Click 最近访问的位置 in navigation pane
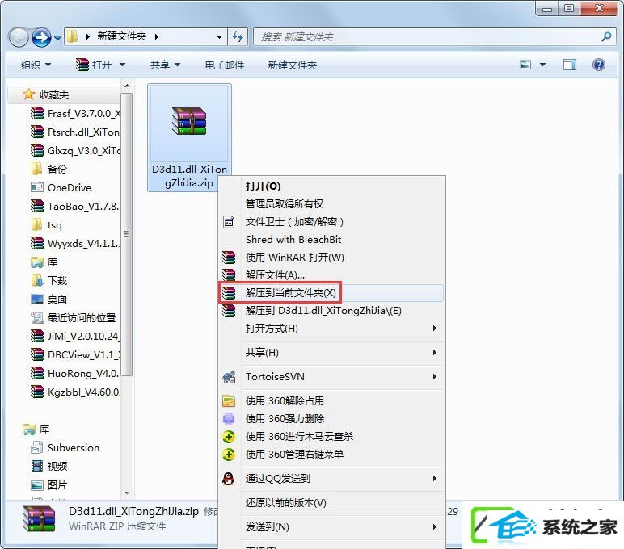Image resolution: width=624 pixels, height=549 pixels. pos(74,317)
